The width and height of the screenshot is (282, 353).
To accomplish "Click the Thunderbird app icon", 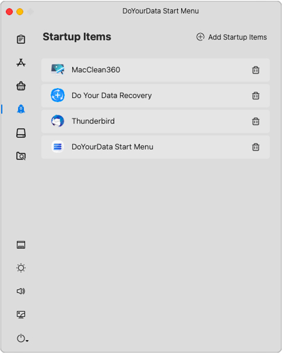I will [x=58, y=121].
